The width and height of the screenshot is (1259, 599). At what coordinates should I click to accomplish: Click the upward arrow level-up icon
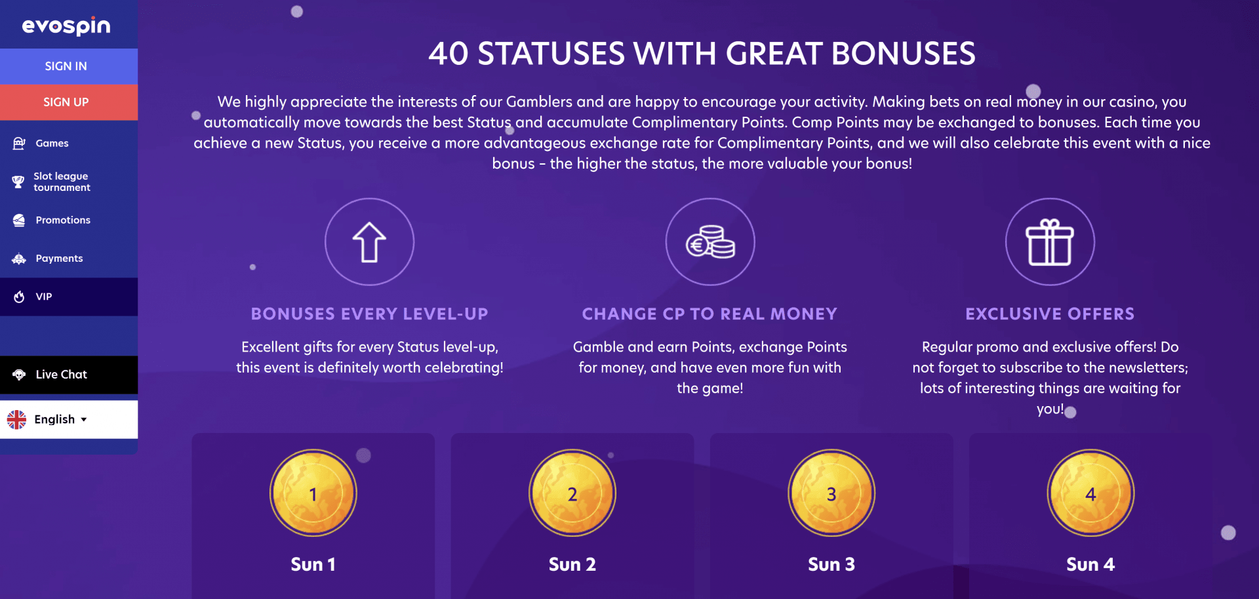coord(369,242)
